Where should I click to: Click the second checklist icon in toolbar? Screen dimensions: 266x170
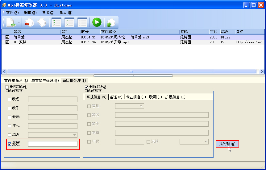tap(69, 22)
